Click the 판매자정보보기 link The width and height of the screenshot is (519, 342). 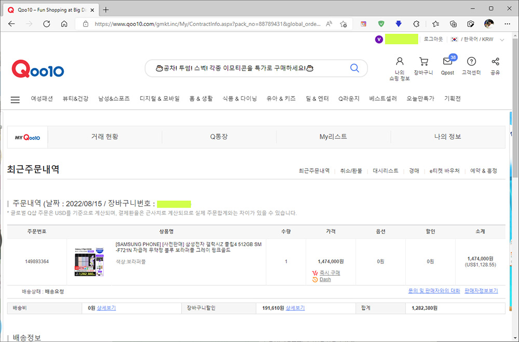[x=481, y=291]
